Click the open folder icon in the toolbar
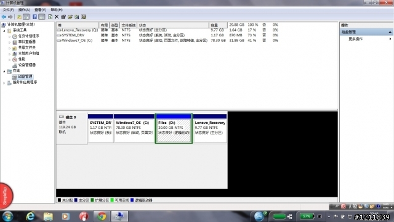Viewport: 394px width, 222px height. (70, 17)
